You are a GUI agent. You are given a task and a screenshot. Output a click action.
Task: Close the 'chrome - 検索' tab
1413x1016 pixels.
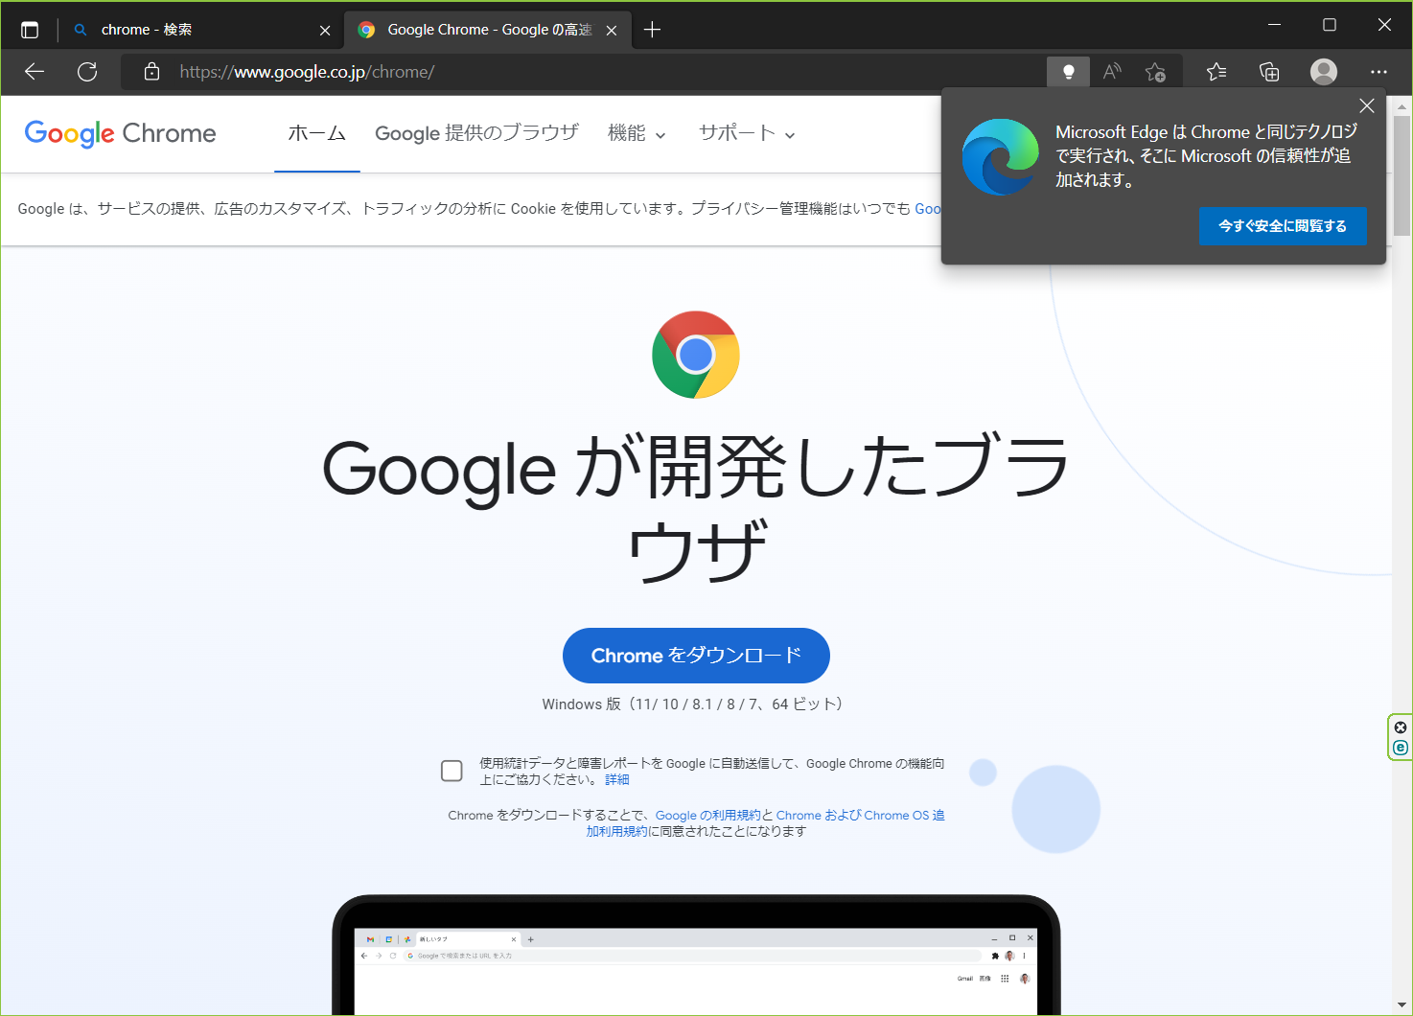(x=325, y=31)
